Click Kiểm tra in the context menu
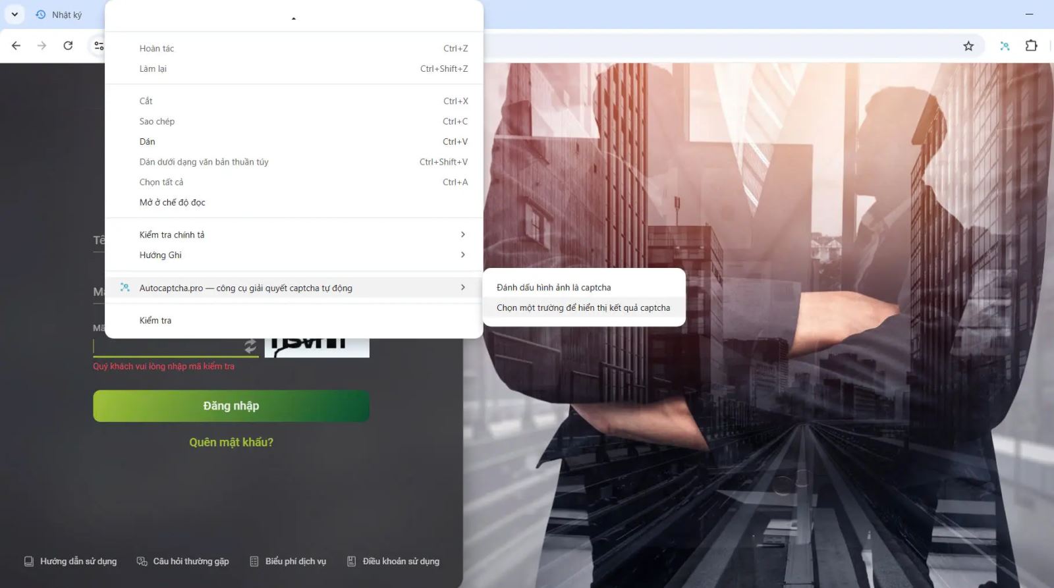1054x588 pixels. pos(155,320)
